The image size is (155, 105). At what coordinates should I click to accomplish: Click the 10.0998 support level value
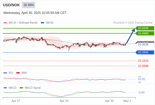coord(143,66)
